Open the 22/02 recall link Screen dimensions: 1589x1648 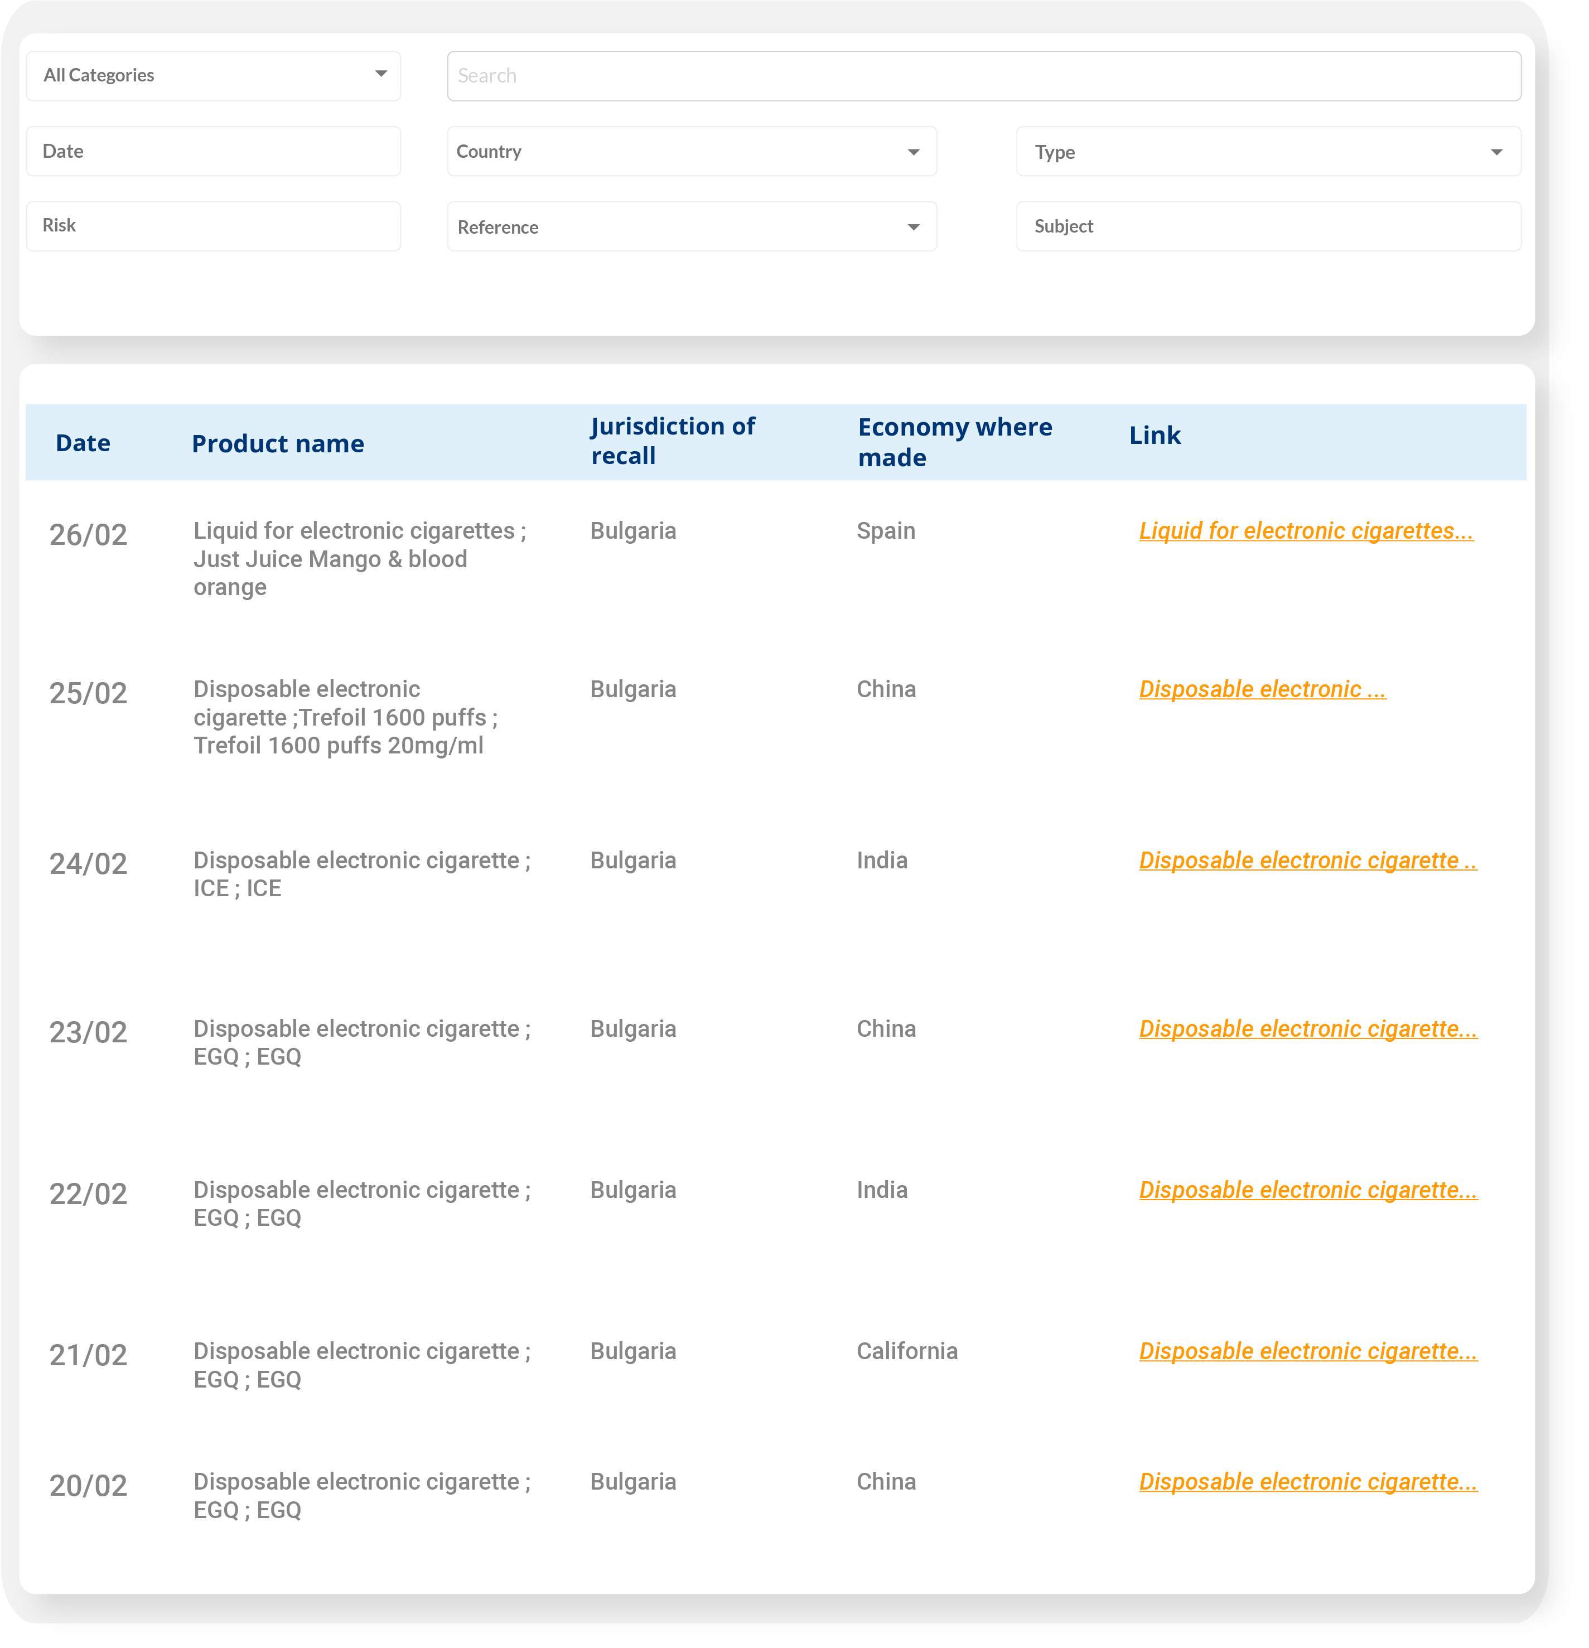coord(1307,1191)
